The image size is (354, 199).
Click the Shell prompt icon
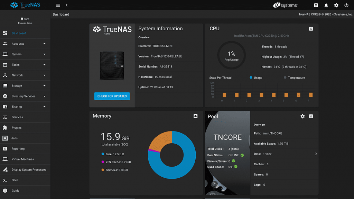pyautogui.click(x=5, y=180)
